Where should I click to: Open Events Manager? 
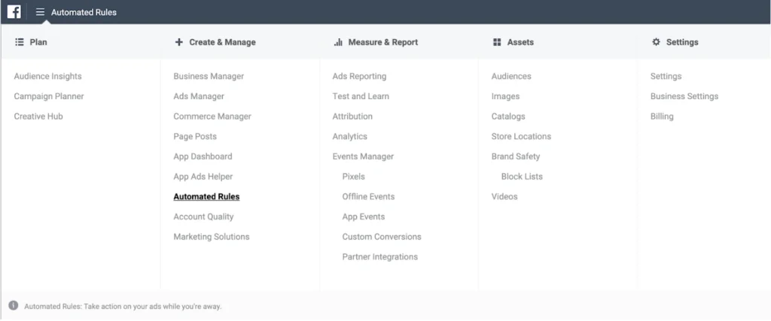[363, 156]
